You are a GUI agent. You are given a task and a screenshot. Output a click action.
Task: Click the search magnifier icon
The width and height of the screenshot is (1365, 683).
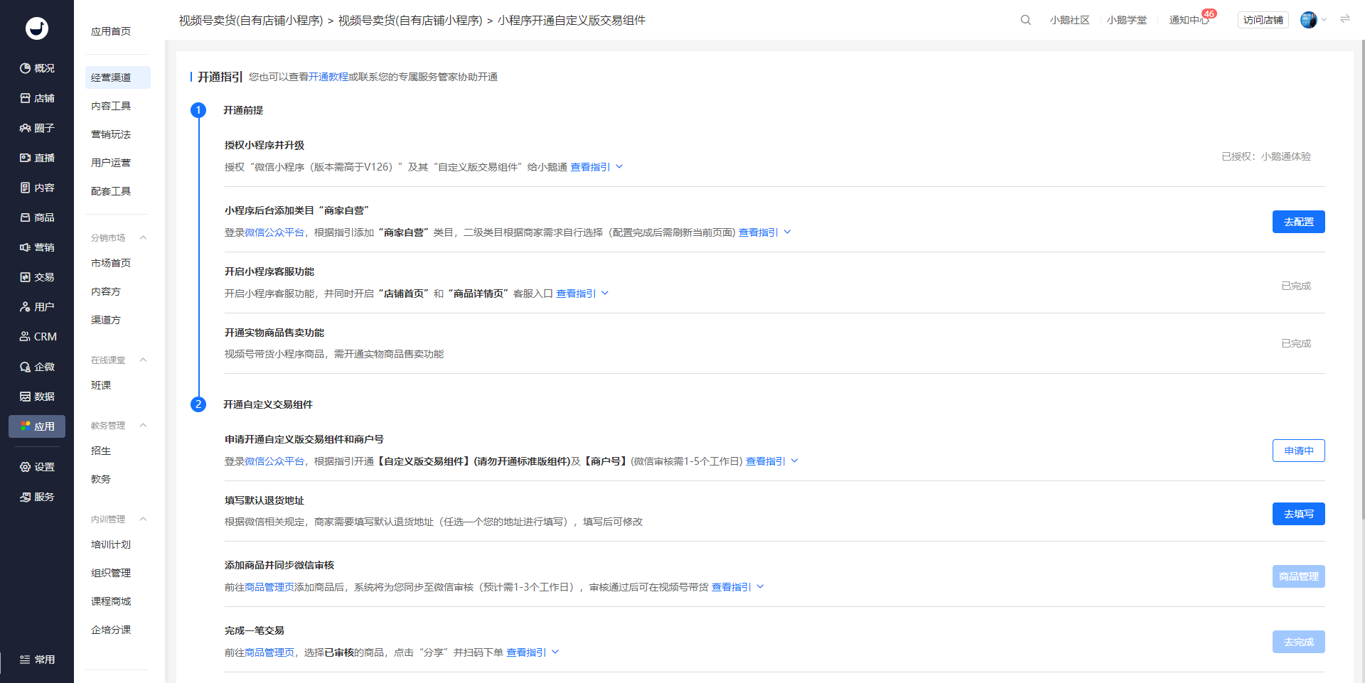pos(1025,20)
